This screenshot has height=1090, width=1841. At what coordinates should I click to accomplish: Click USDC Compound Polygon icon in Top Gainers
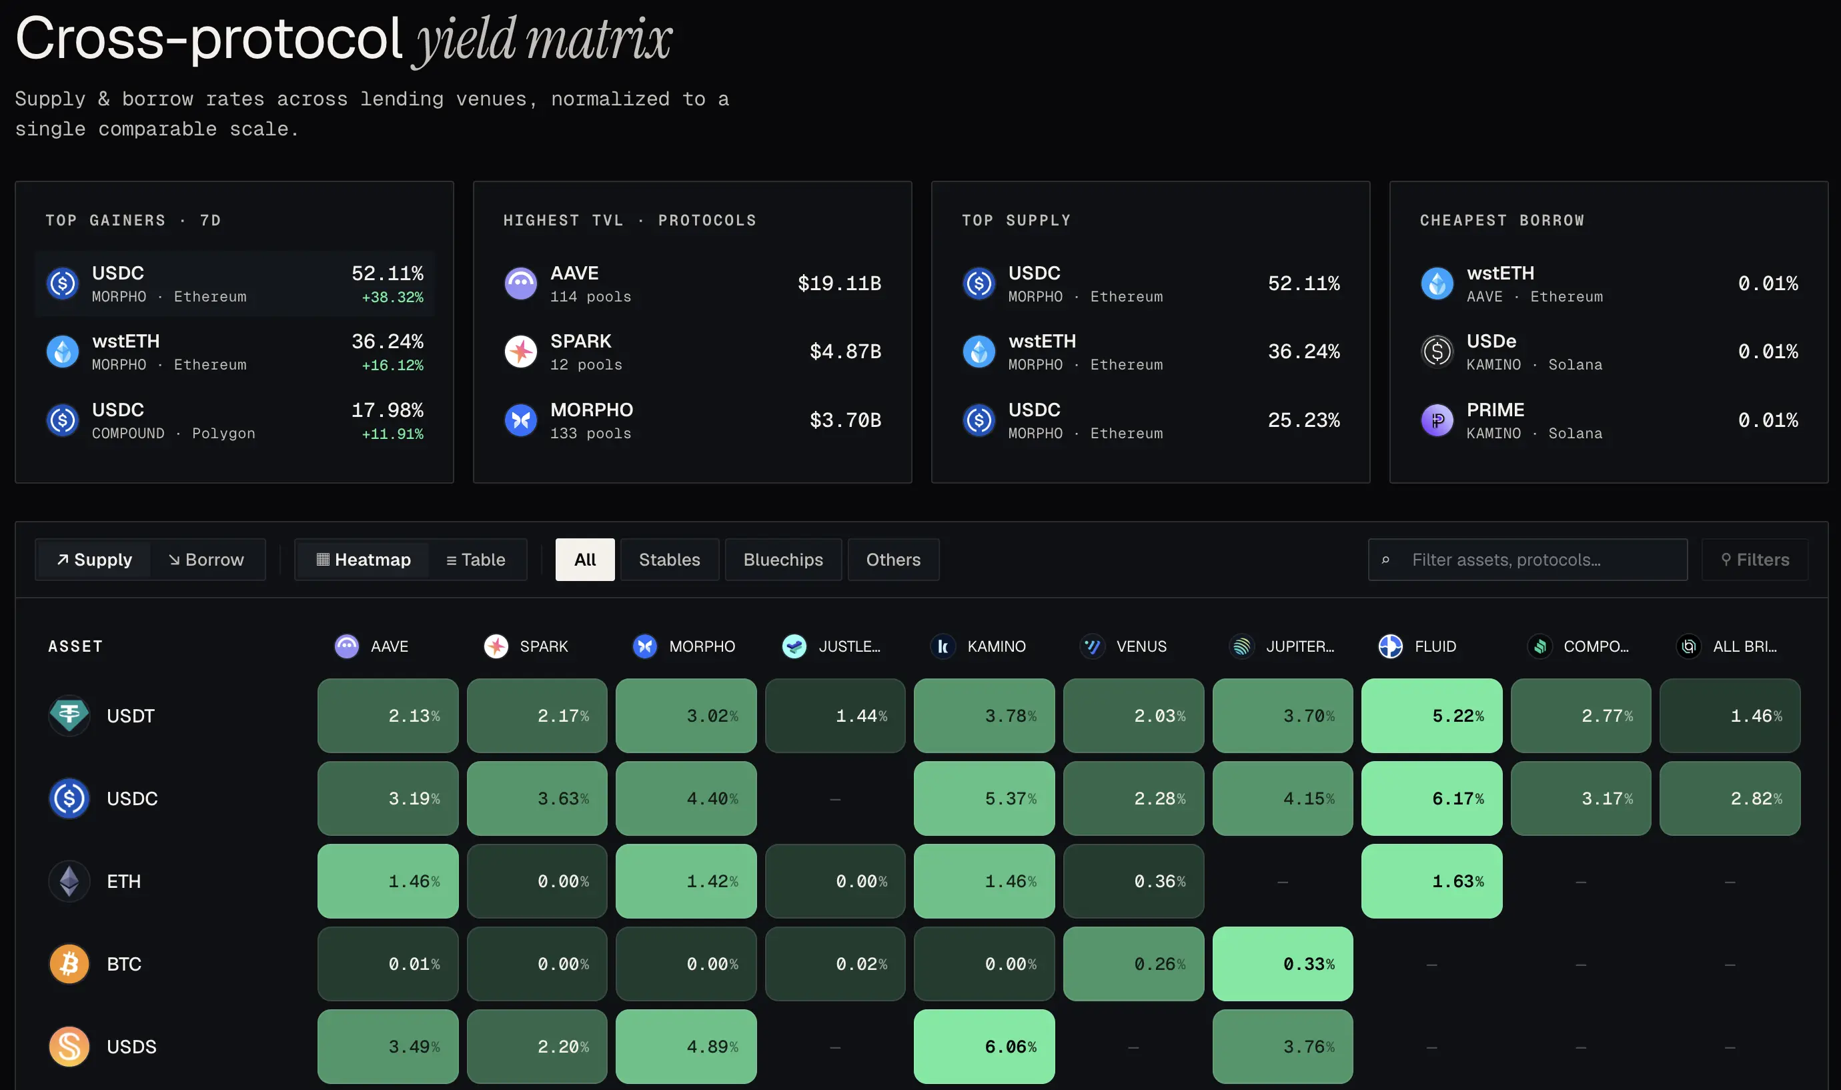pyautogui.click(x=63, y=420)
